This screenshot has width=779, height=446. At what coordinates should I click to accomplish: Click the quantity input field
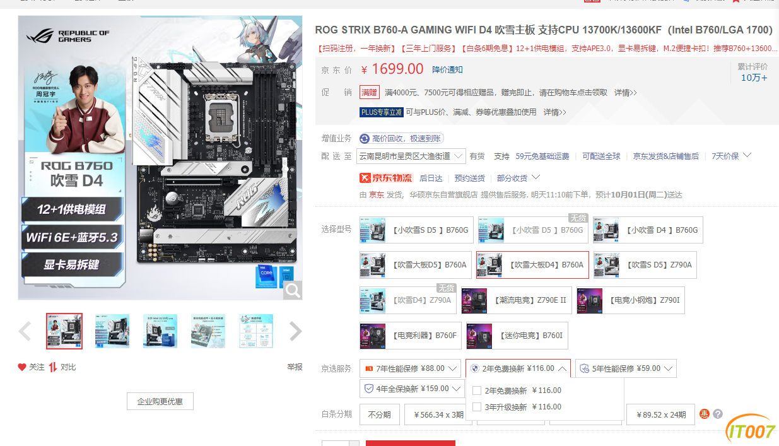click(x=335, y=443)
